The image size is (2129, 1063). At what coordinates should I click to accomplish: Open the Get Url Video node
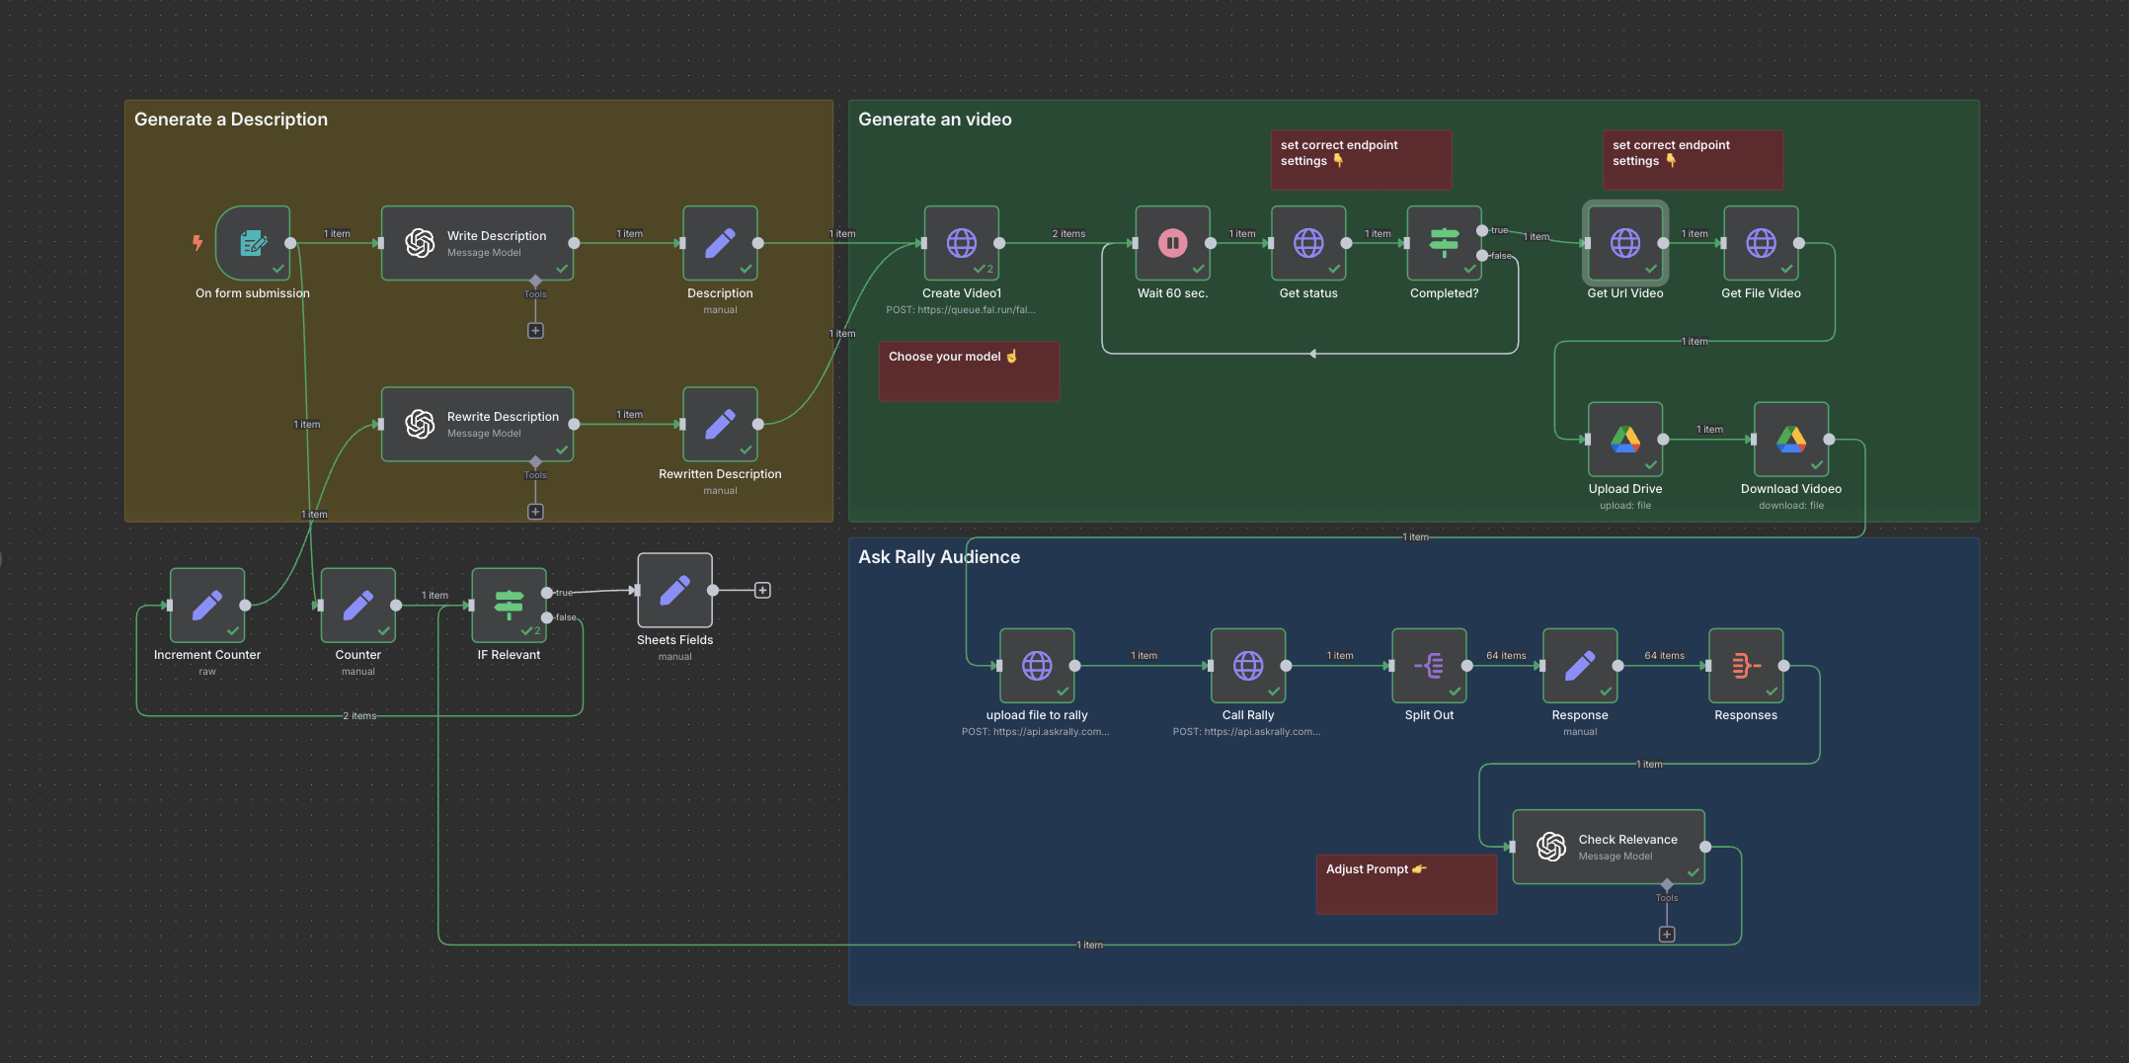tap(1625, 243)
